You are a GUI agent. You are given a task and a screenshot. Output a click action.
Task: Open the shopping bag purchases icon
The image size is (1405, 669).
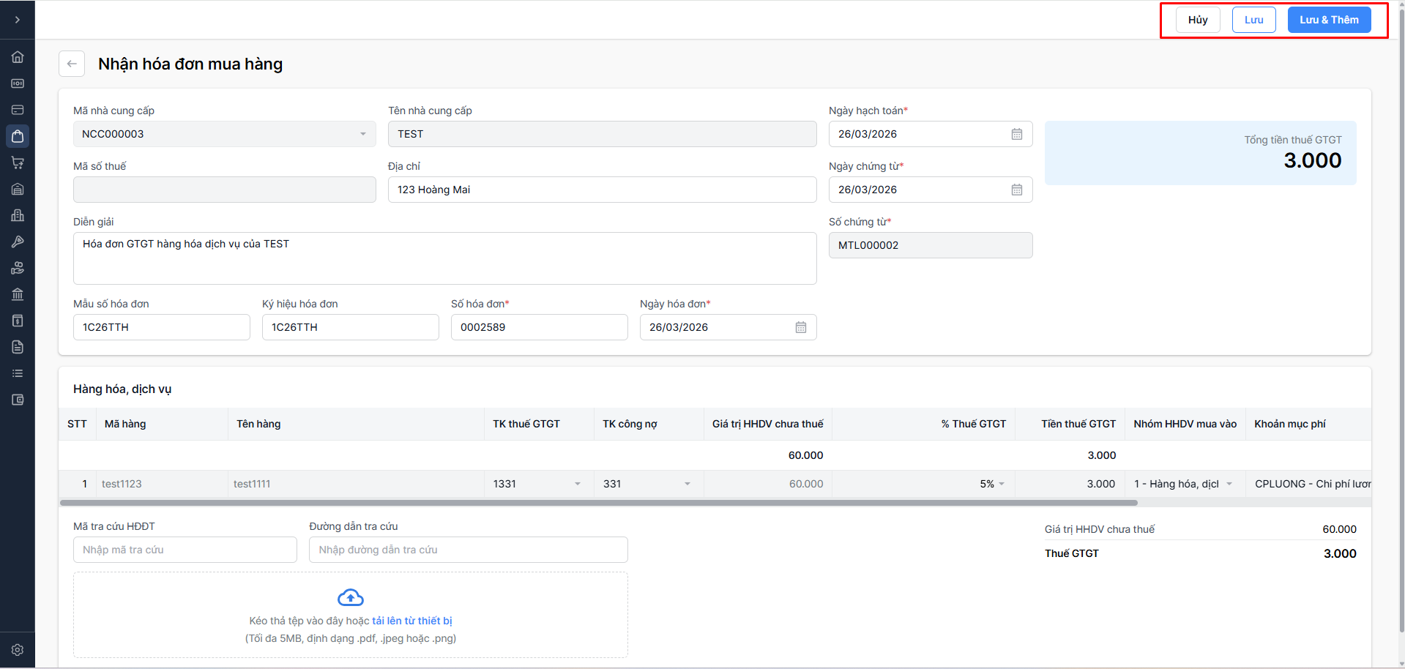pyautogui.click(x=18, y=136)
